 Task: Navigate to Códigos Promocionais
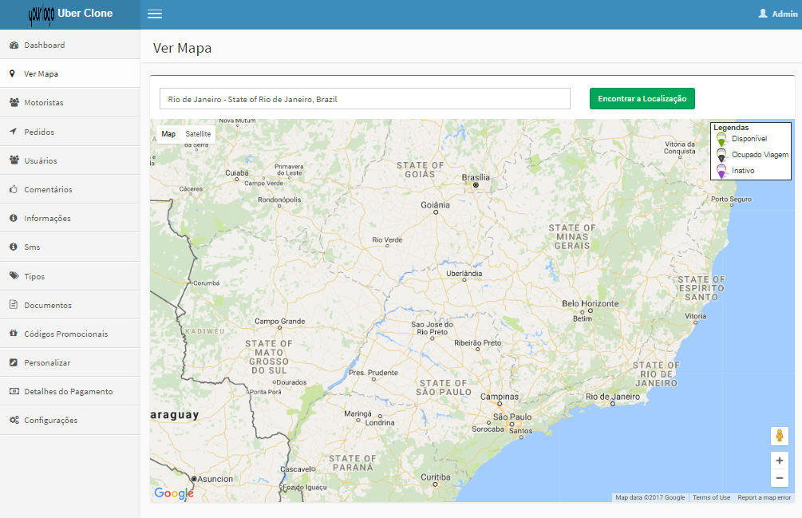point(70,334)
